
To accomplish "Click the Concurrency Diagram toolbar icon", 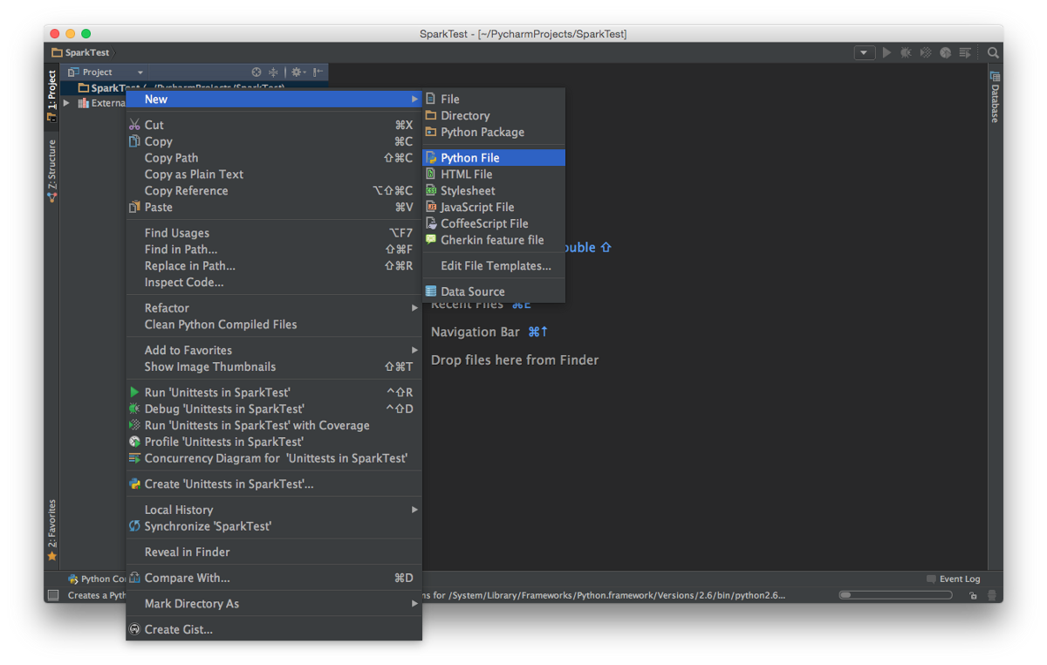I will (x=965, y=52).
